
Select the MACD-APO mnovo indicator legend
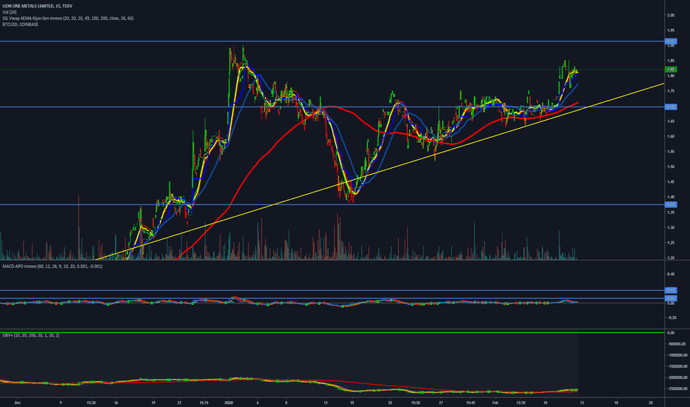[x=53, y=266]
